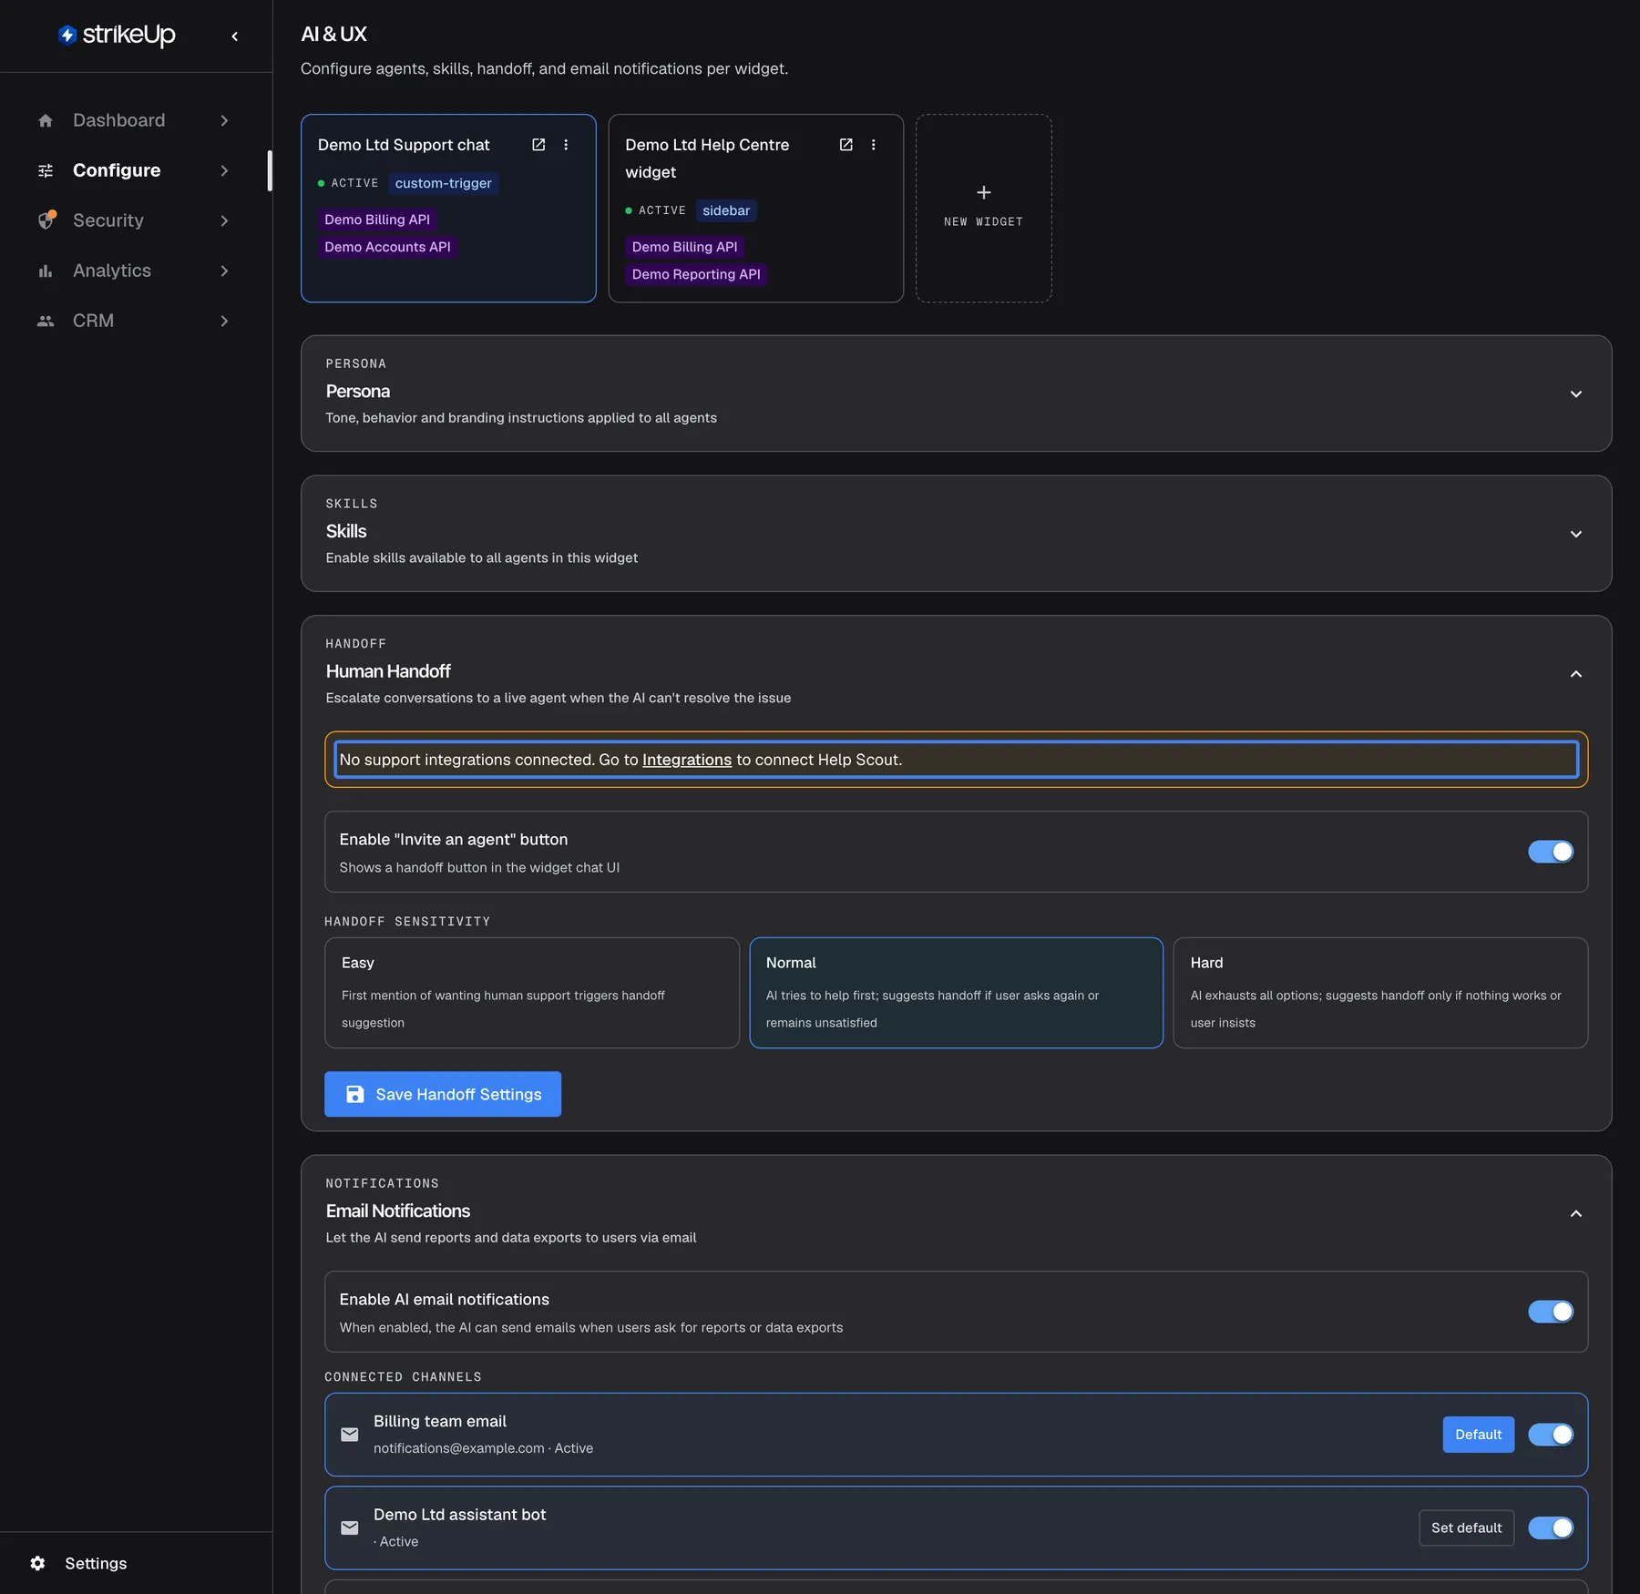
Task: Click the Analytics bar chart icon
Action: click(46, 271)
